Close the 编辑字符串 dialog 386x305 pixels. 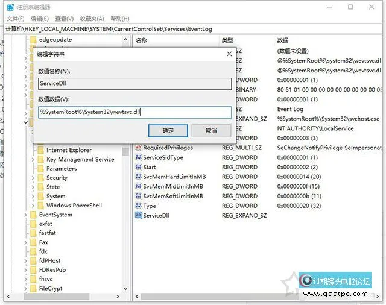pyautogui.click(x=229, y=54)
